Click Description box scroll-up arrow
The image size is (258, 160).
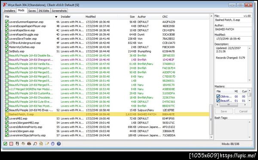[x=249, y=49]
